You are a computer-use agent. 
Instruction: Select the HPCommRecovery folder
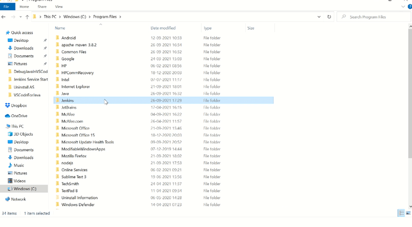77,73
